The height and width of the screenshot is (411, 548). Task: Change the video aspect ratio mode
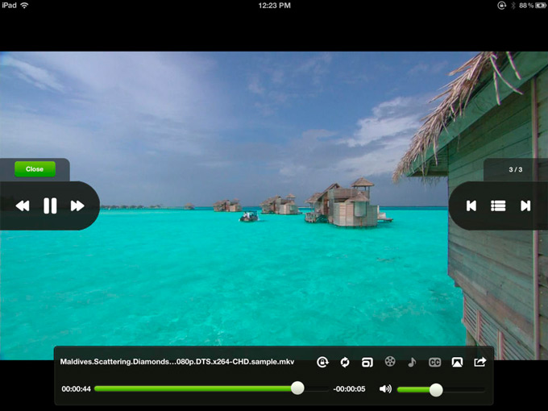pyautogui.click(x=367, y=363)
